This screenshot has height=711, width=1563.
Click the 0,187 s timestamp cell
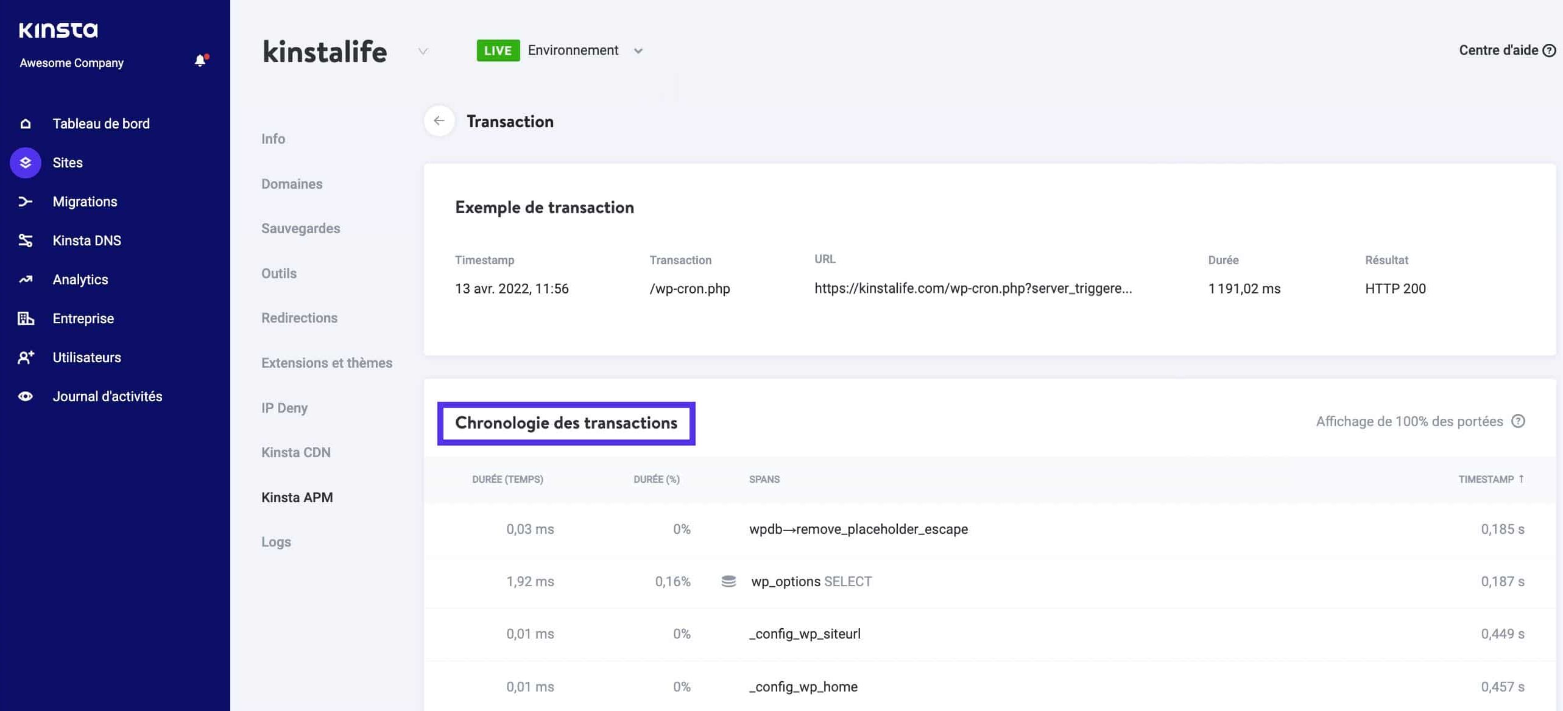tap(1502, 581)
